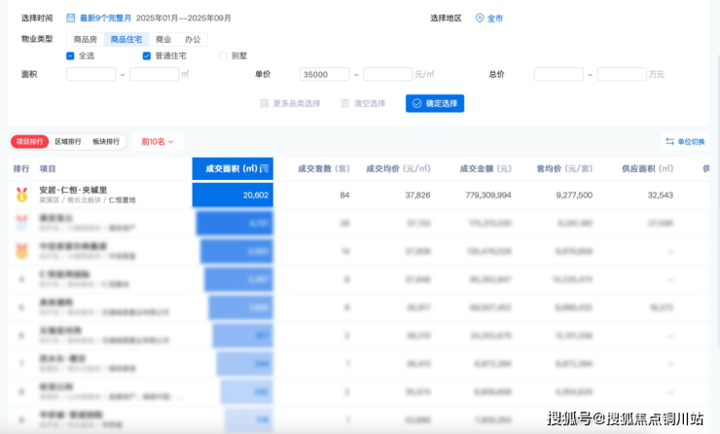
Task: Toggle the 全选 checkbox
Action: pos(70,56)
